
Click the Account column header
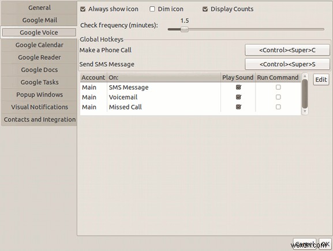93,78
